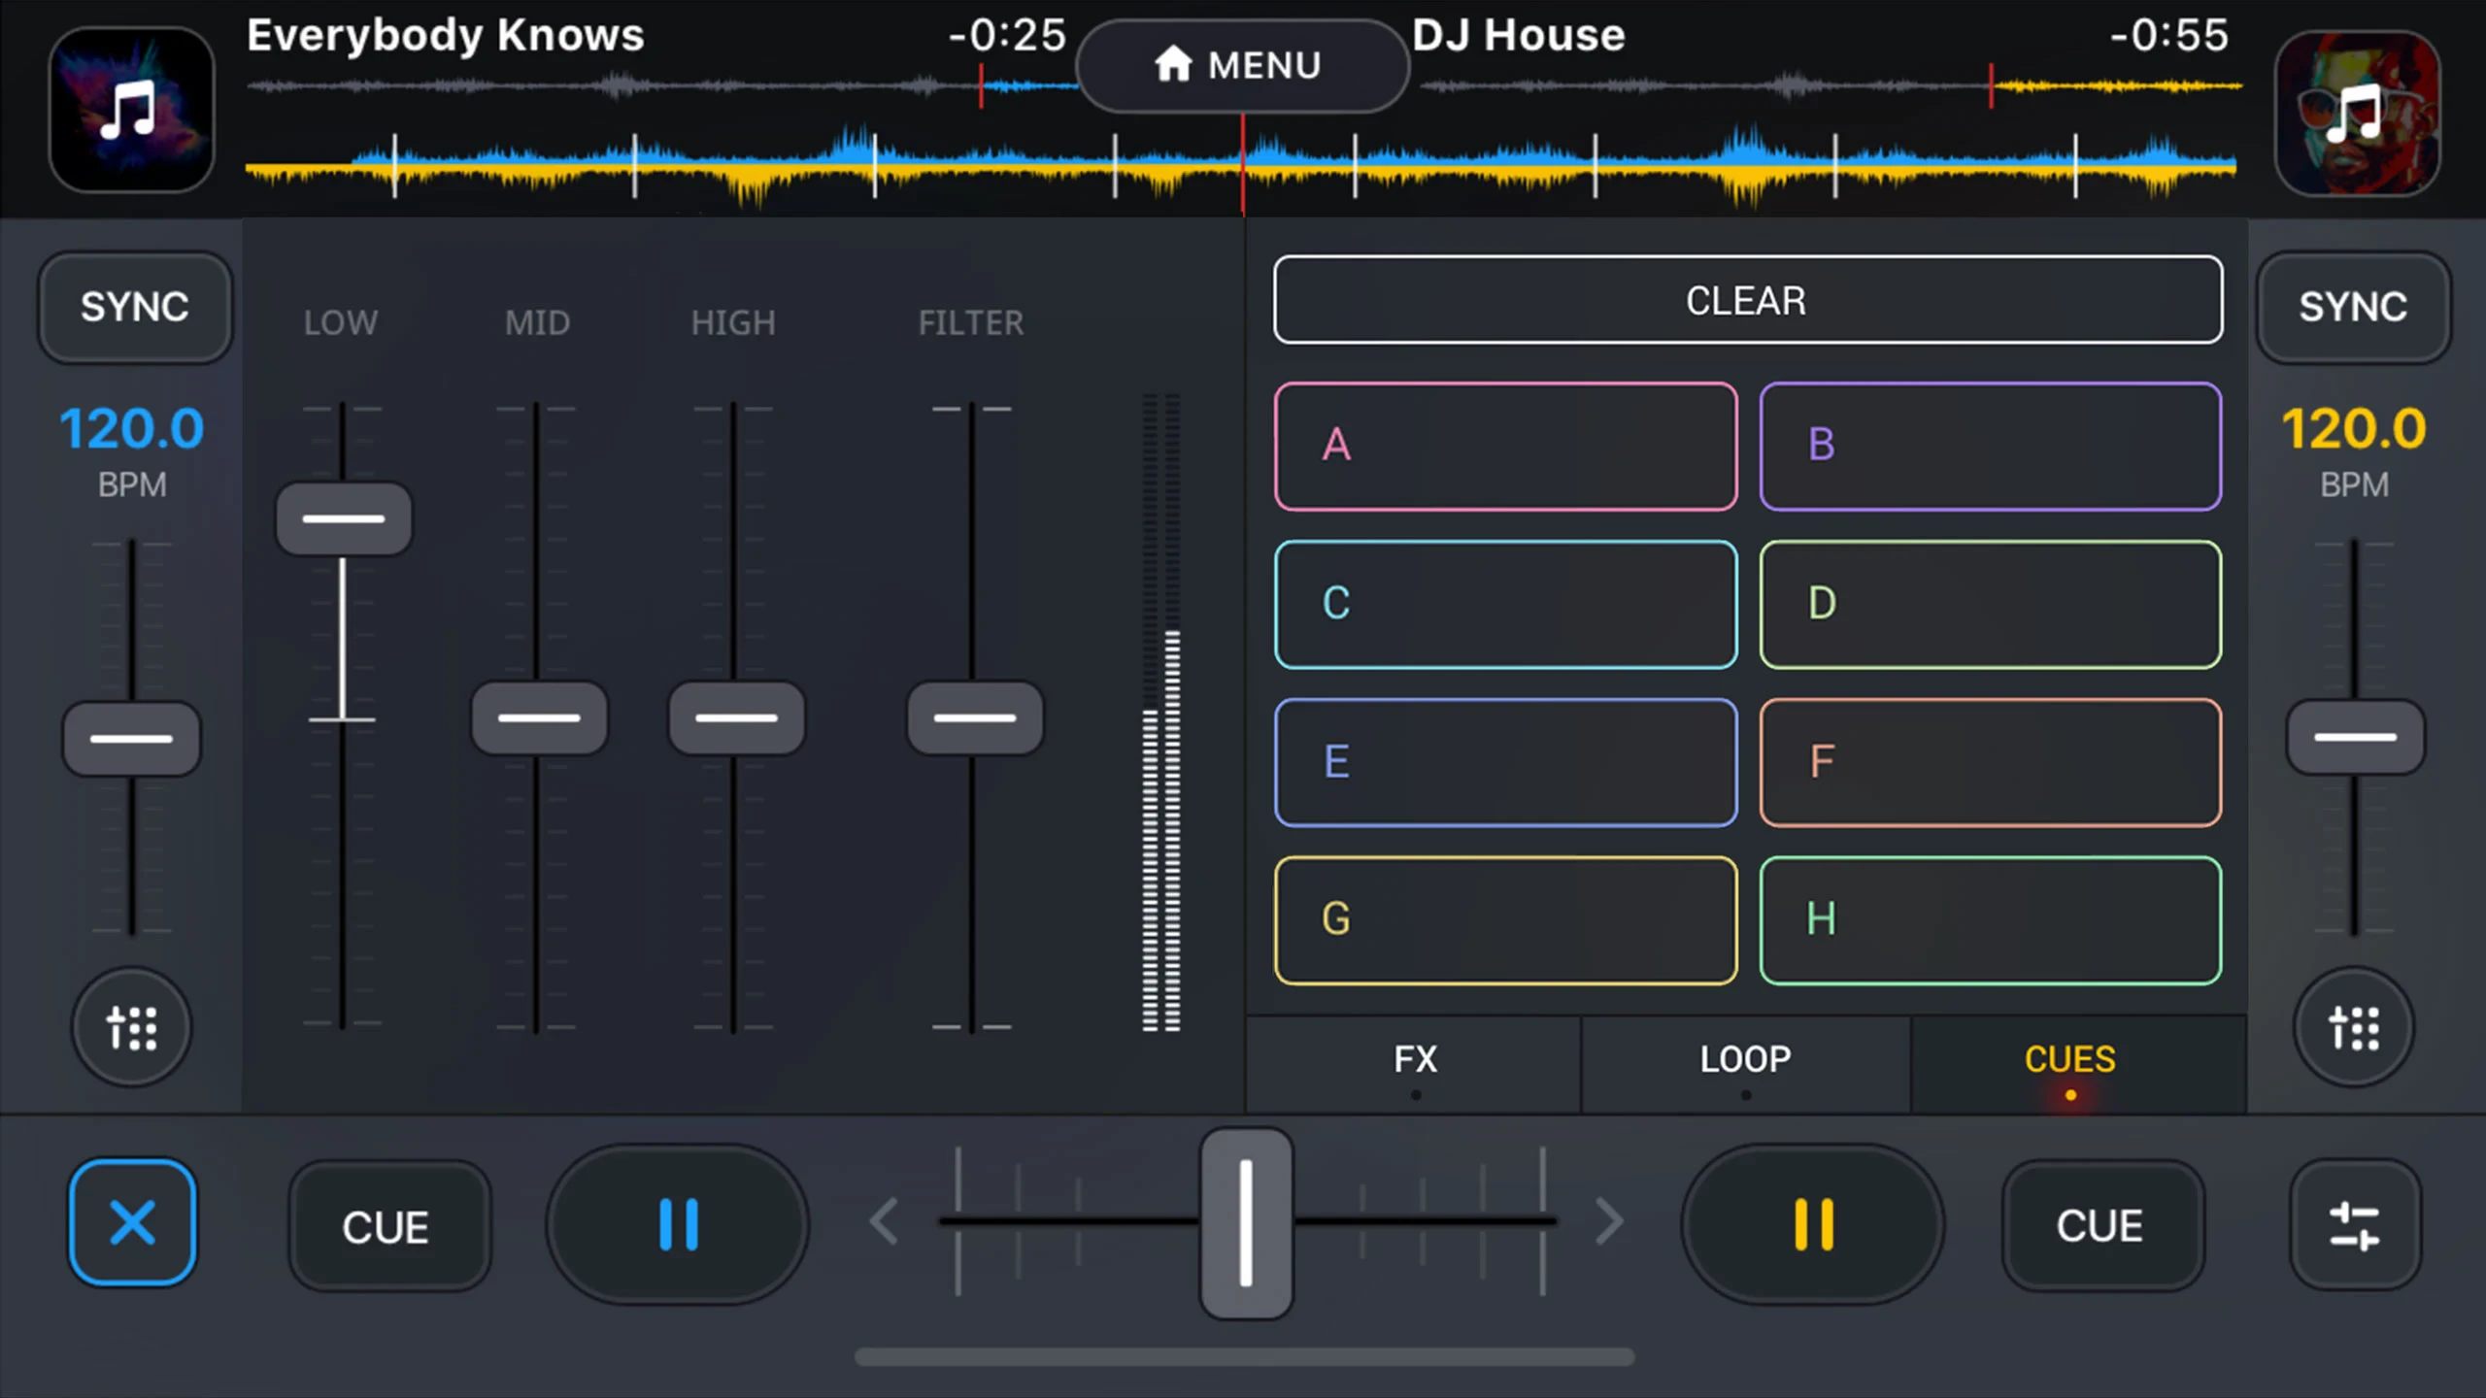The height and width of the screenshot is (1398, 2486).
Task: Open mixer sliders icon at bottom right
Action: [2354, 1225]
